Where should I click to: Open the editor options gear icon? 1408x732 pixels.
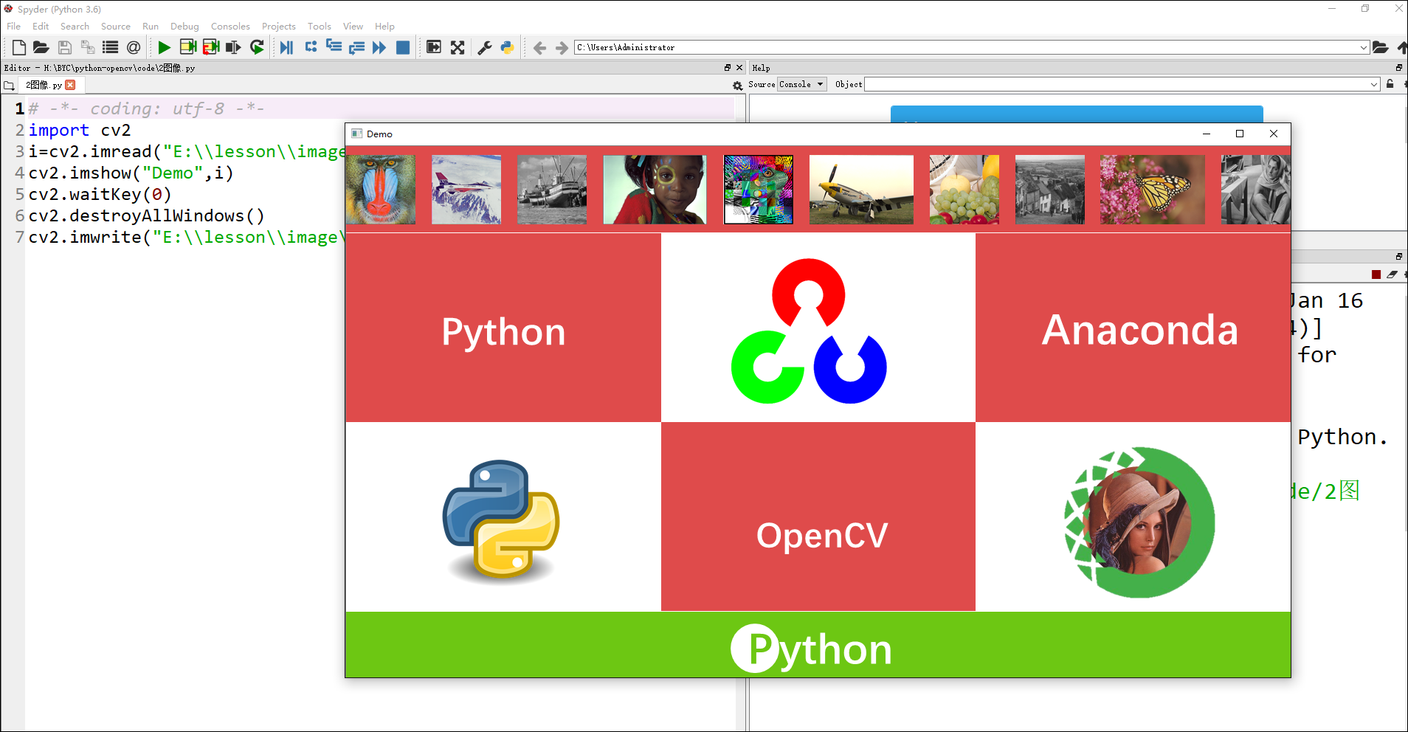[737, 86]
